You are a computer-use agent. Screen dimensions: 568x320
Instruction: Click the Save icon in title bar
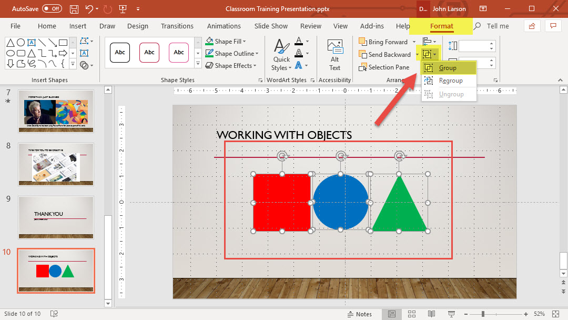(74, 9)
